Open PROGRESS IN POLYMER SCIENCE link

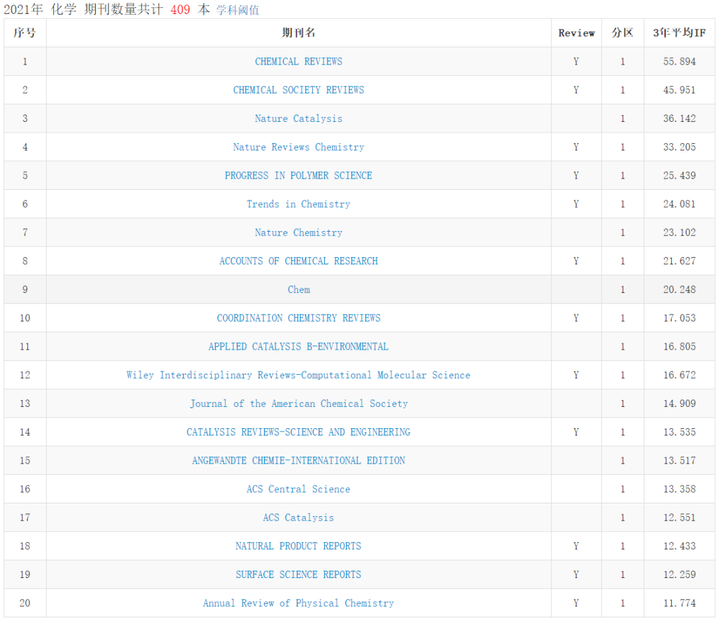298,175
